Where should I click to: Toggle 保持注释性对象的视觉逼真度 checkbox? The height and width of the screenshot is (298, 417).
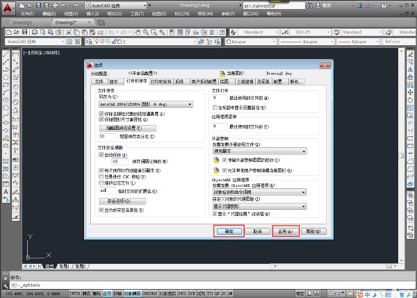101,114
